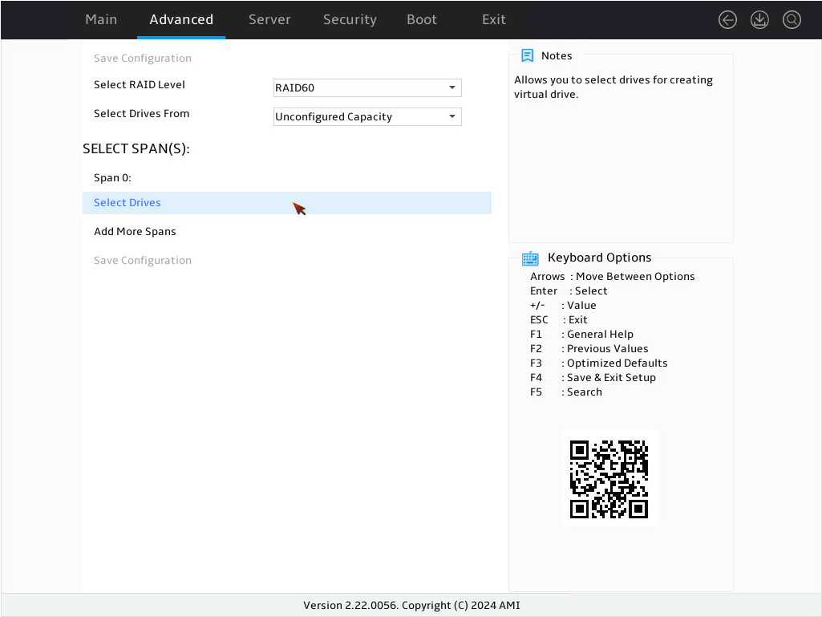
Task: Switch to the Main tab
Action: coord(101,19)
